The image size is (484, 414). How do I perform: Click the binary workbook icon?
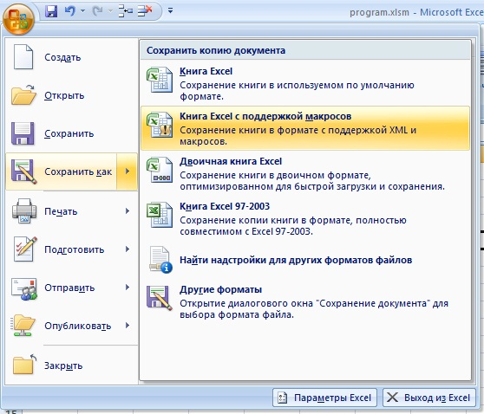160,170
